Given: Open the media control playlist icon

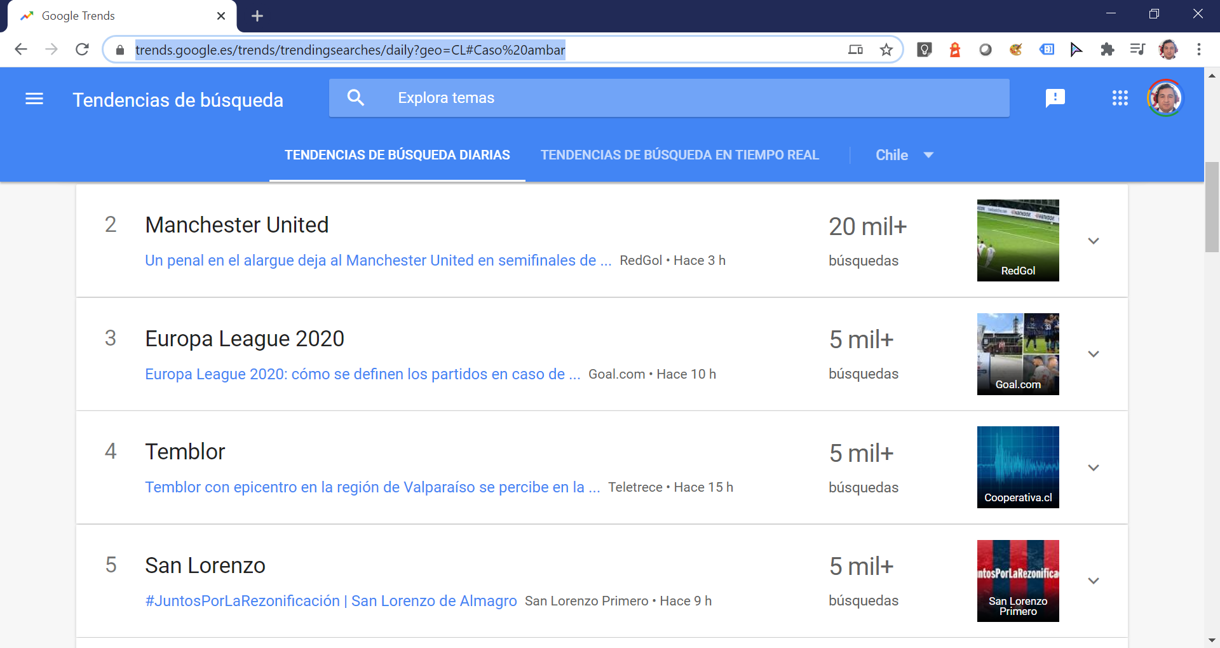Looking at the screenshot, I should [x=1137, y=50].
